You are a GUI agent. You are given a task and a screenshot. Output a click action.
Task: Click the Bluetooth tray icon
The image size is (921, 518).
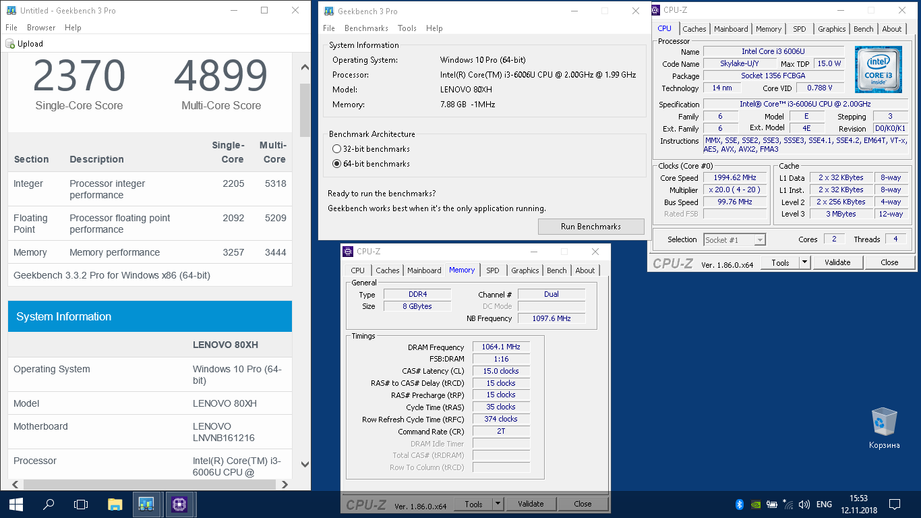(739, 504)
